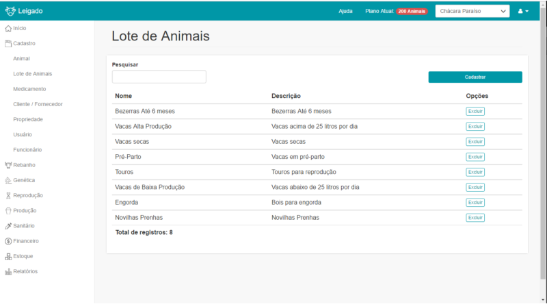Open the Estoque boxes icon
This screenshot has height=304, width=547.
coord(8,257)
